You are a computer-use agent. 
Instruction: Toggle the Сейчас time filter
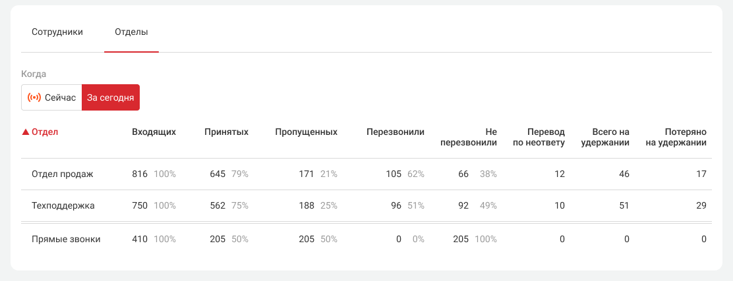51,97
